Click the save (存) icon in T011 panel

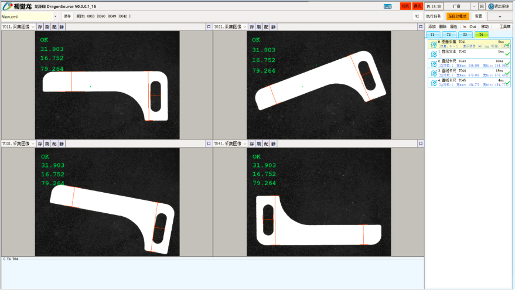pos(40,27)
